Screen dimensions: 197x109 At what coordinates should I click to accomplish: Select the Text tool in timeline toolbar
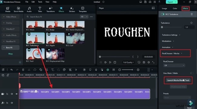pyautogui.click(x=53, y=70)
